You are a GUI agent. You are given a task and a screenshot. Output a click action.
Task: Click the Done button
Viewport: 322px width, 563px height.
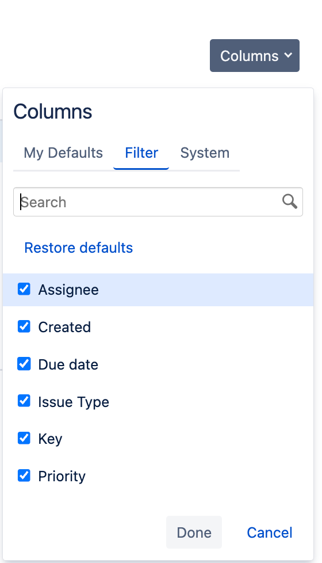[x=194, y=532]
